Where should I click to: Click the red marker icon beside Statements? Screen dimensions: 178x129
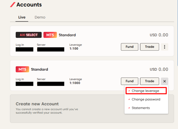129,108
